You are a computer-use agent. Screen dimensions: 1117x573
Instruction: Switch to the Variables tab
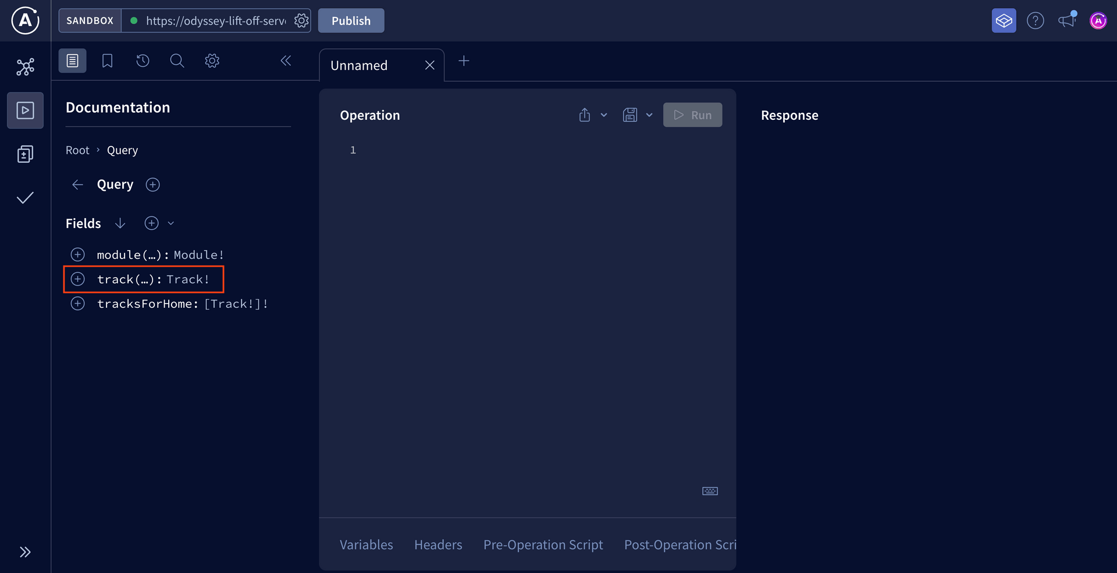pos(366,545)
